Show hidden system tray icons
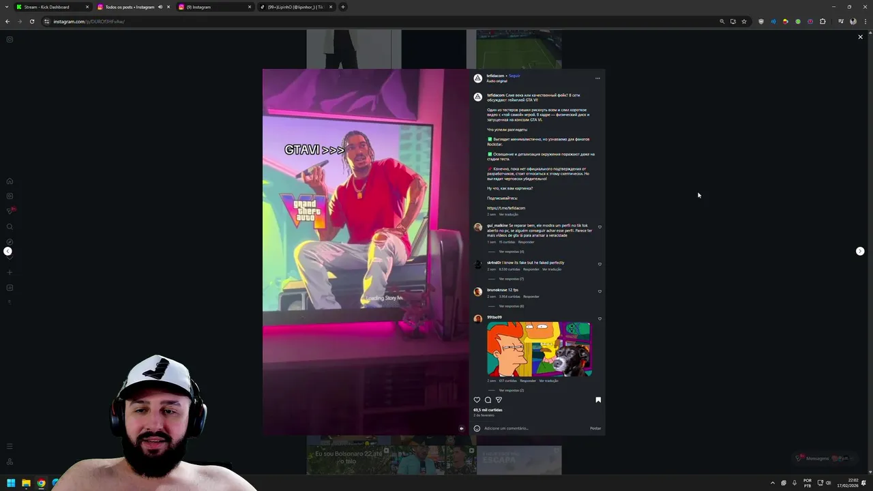This screenshot has height=491, width=873. [x=772, y=483]
